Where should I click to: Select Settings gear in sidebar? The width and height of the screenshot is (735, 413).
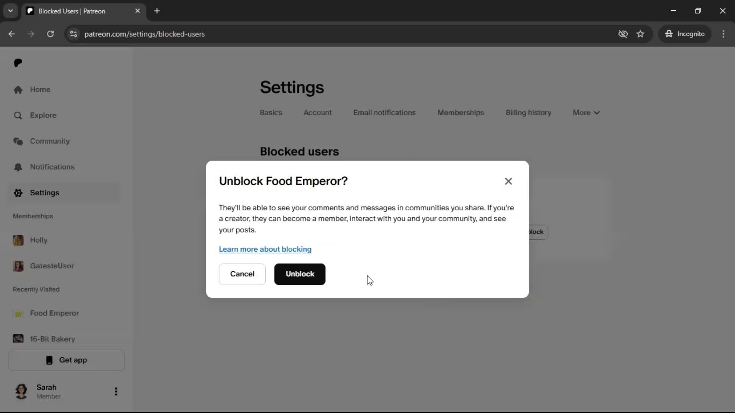18,193
